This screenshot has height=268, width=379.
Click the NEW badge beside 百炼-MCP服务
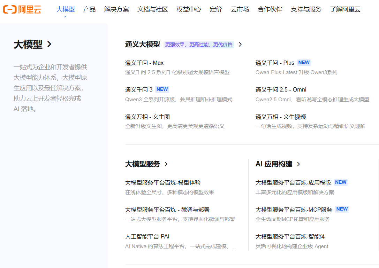tap(342, 209)
